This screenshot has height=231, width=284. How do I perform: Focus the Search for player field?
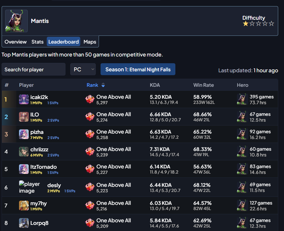coord(34,69)
